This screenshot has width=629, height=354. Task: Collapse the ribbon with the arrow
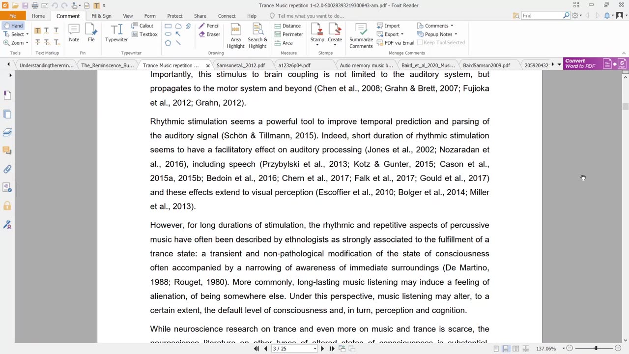coord(624,53)
